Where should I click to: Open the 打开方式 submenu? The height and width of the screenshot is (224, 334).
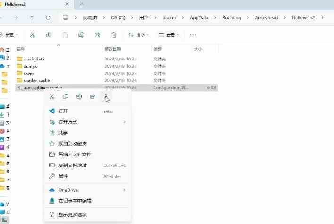point(87,122)
